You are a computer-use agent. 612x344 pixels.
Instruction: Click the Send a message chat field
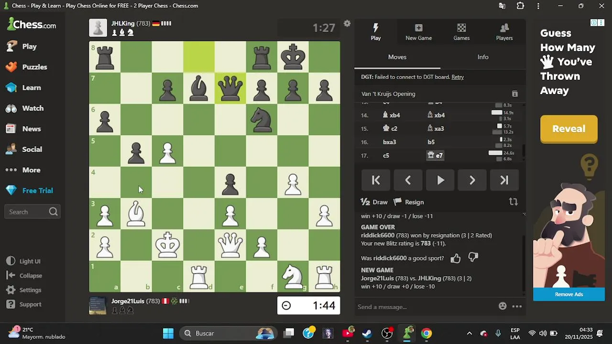[x=426, y=307]
